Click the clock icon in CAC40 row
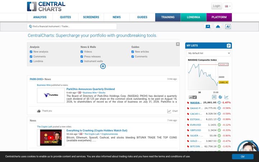Viewport: 259px width, 162px height. point(219,114)
